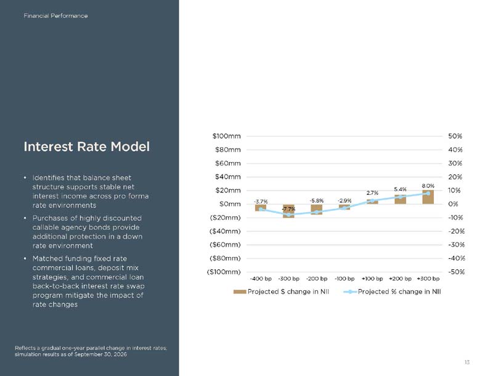Click the -7.7% data label
Viewport: 493px width, 376px height.
click(x=288, y=209)
